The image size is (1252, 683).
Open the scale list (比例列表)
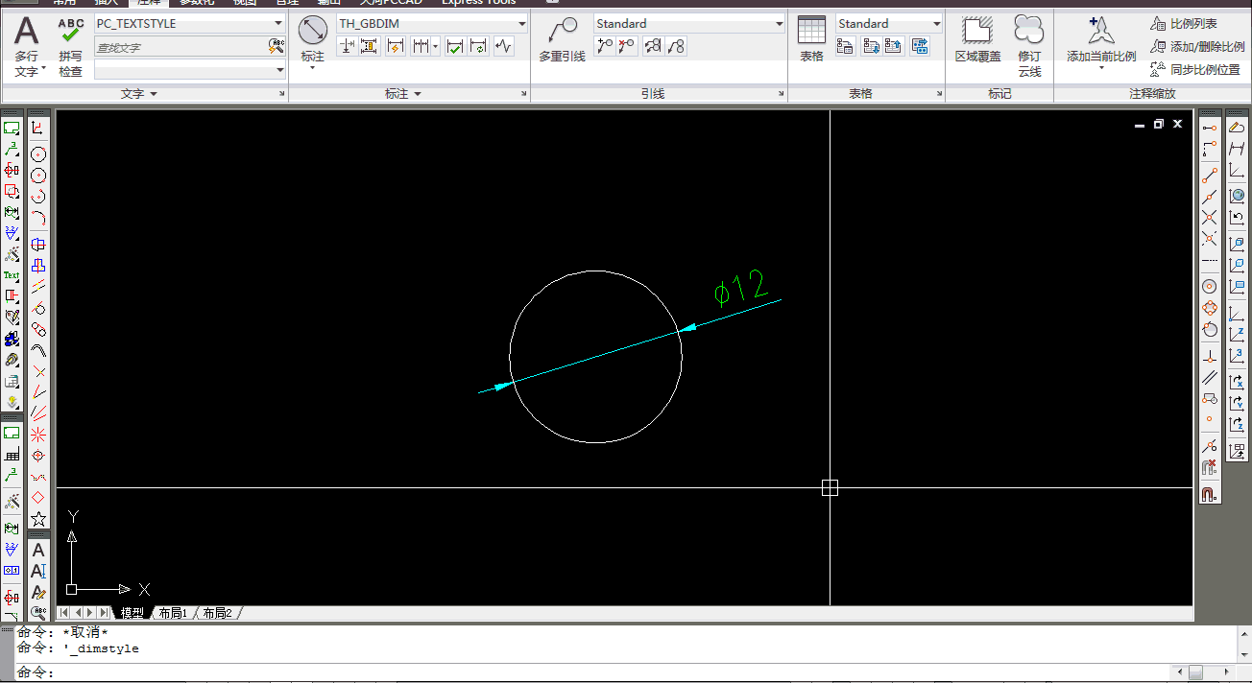coord(1184,23)
